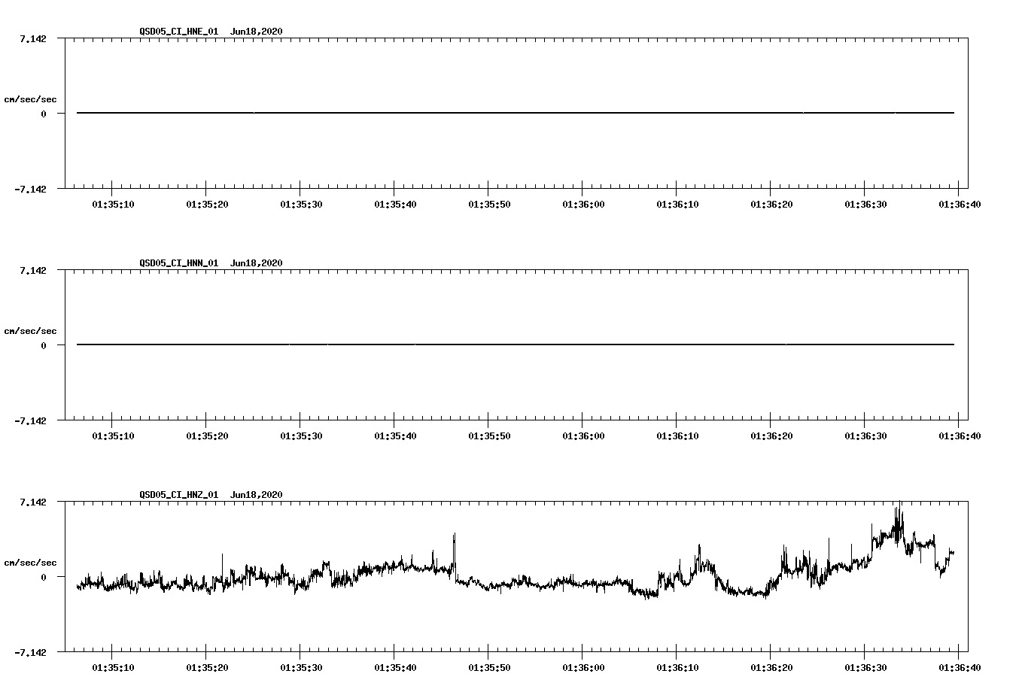Screen dimensions: 1022x695
Task: Click the 01:35:20 time label on HNN plot
Action: pyautogui.click(x=207, y=436)
